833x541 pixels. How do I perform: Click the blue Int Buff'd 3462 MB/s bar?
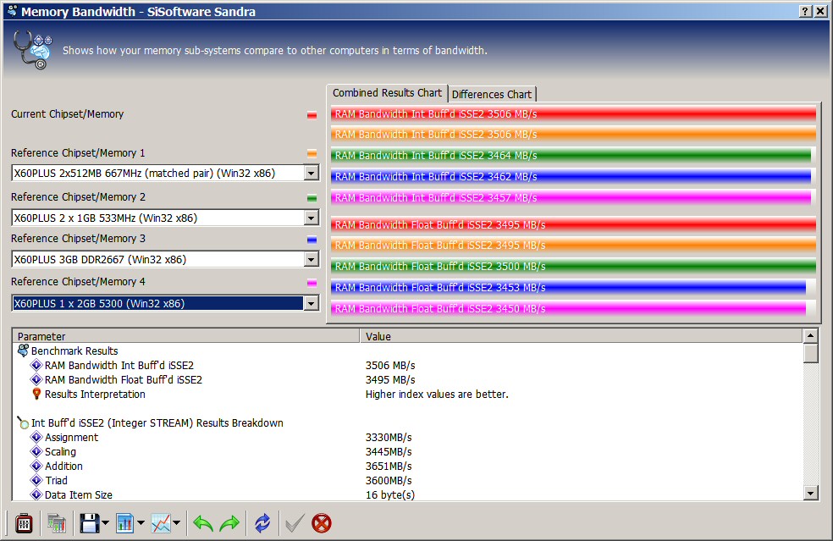click(571, 176)
